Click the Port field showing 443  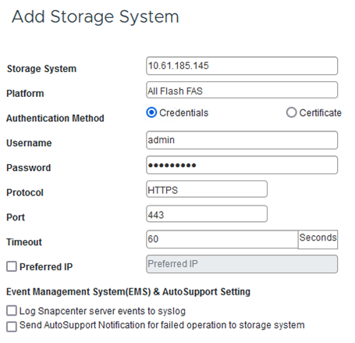[x=207, y=214]
